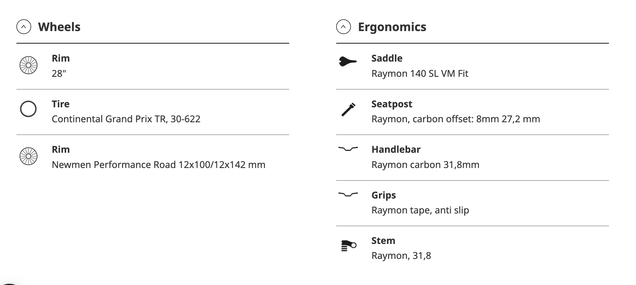Viewport: 636px width, 285px height.
Task: Click the Stem label
Action: click(x=383, y=241)
